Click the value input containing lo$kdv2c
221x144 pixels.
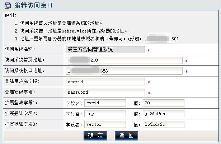click(164, 124)
